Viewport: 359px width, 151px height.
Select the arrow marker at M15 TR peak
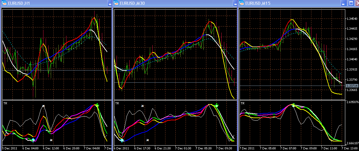pyautogui.click(x=293, y=105)
